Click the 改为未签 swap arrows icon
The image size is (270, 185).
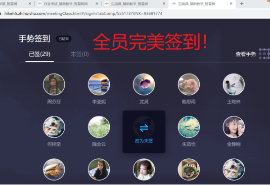coord(144,128)
